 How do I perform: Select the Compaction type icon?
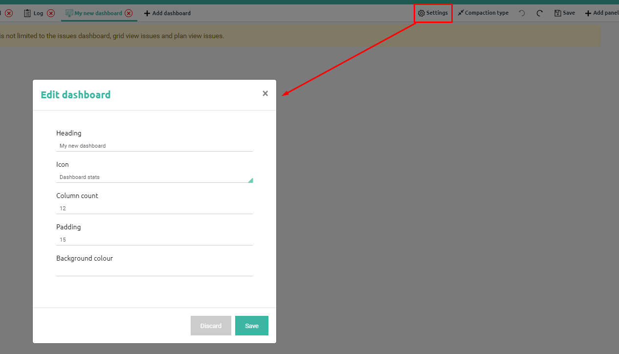tap(460, 12)
